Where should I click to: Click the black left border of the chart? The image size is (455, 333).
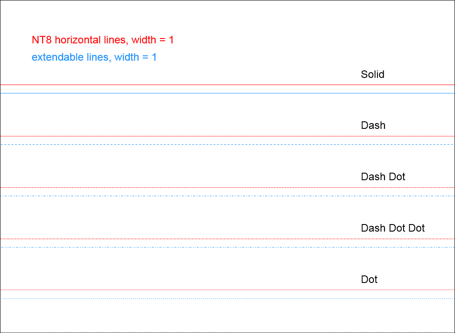coord(0,177)
